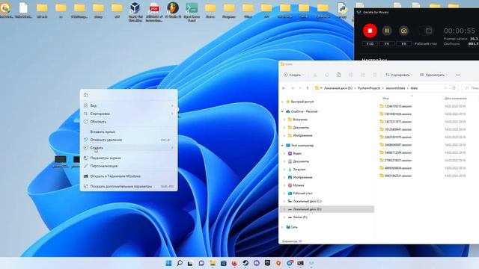This screenshot has width=479, height=269.
Task: Open the Создать dropdown in the Explorer toolbar
Action: tap(293, 75)
